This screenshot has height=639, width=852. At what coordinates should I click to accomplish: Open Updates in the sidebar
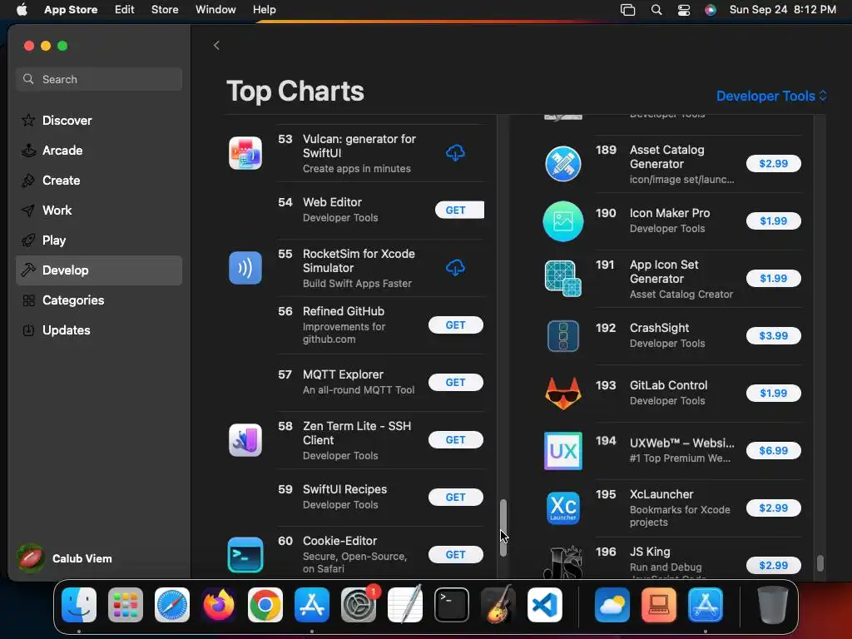click(x=99, y=329)
